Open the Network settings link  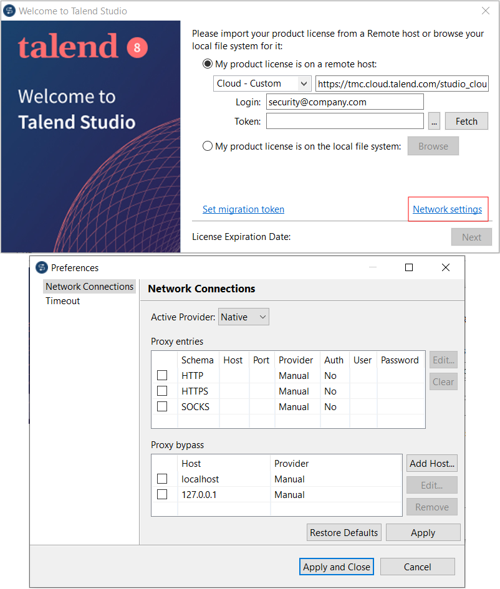pos(448,209)
